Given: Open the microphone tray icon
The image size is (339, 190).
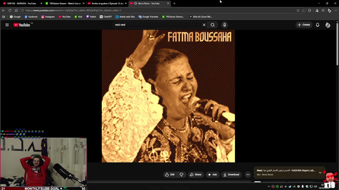Looking at the screenshot, I should [303, 187].
